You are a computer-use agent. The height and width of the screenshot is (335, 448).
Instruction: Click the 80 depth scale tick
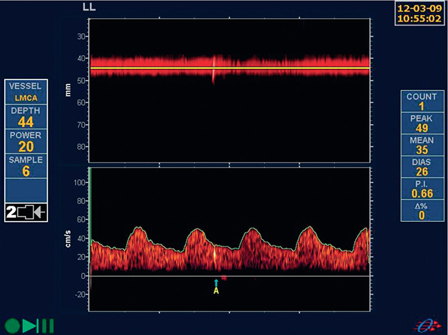(82, 146)
